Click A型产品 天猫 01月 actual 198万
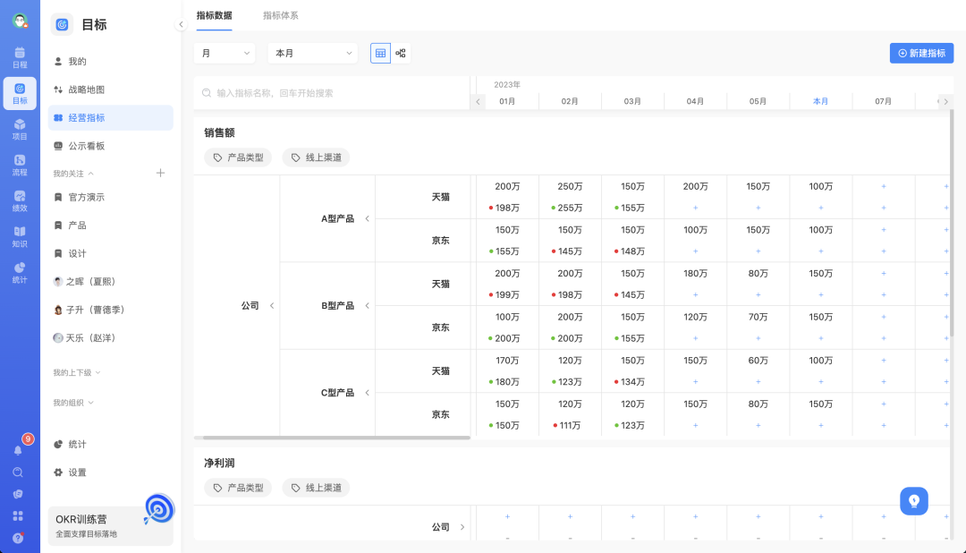The image size is (966, 553). click(507, 208)
